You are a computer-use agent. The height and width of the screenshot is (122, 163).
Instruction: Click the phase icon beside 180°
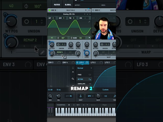pos(58,38)
